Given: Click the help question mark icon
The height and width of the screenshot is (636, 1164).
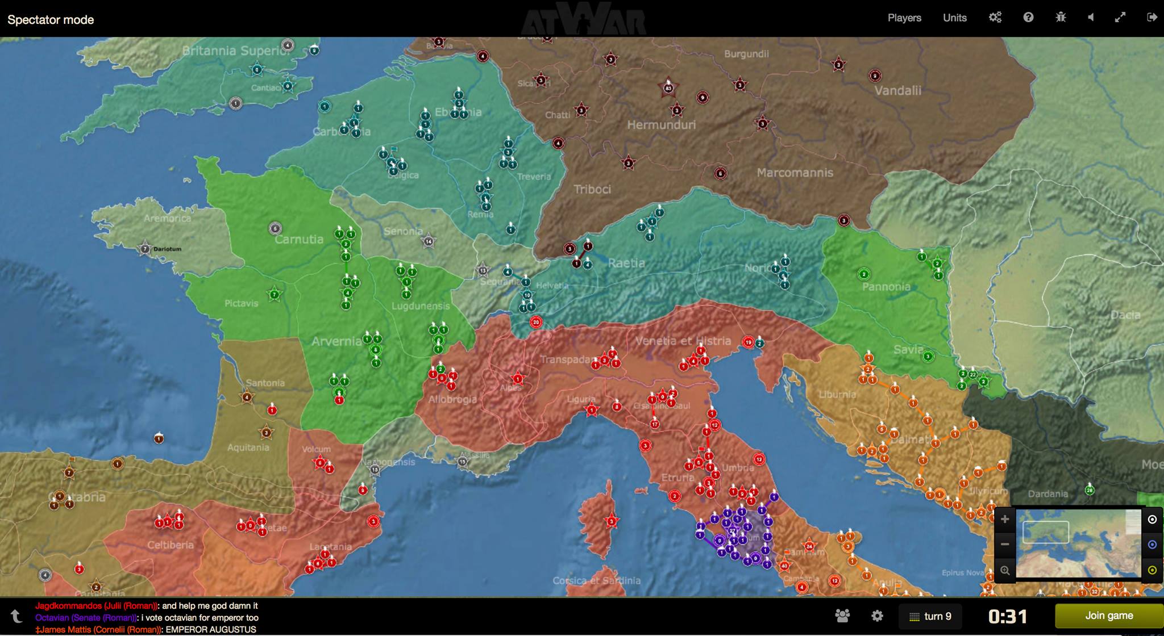Looking at the screenshot, I should (1028, 17).
